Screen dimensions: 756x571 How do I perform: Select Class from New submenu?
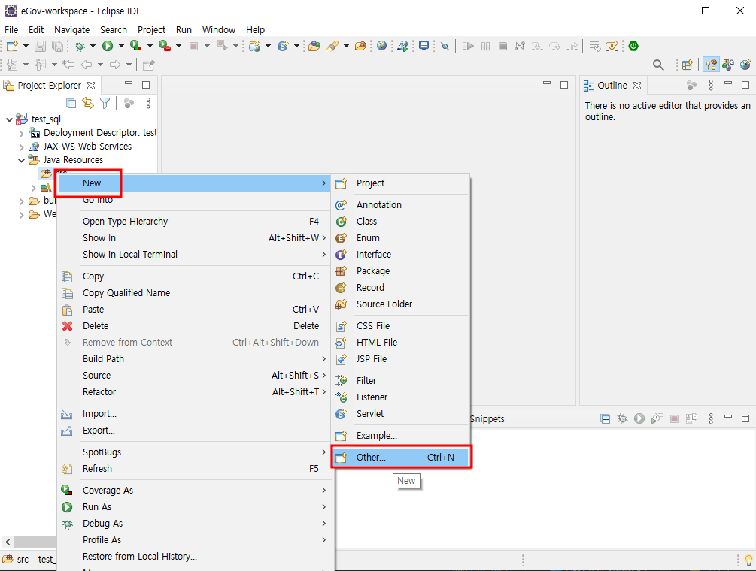point(400,222)
